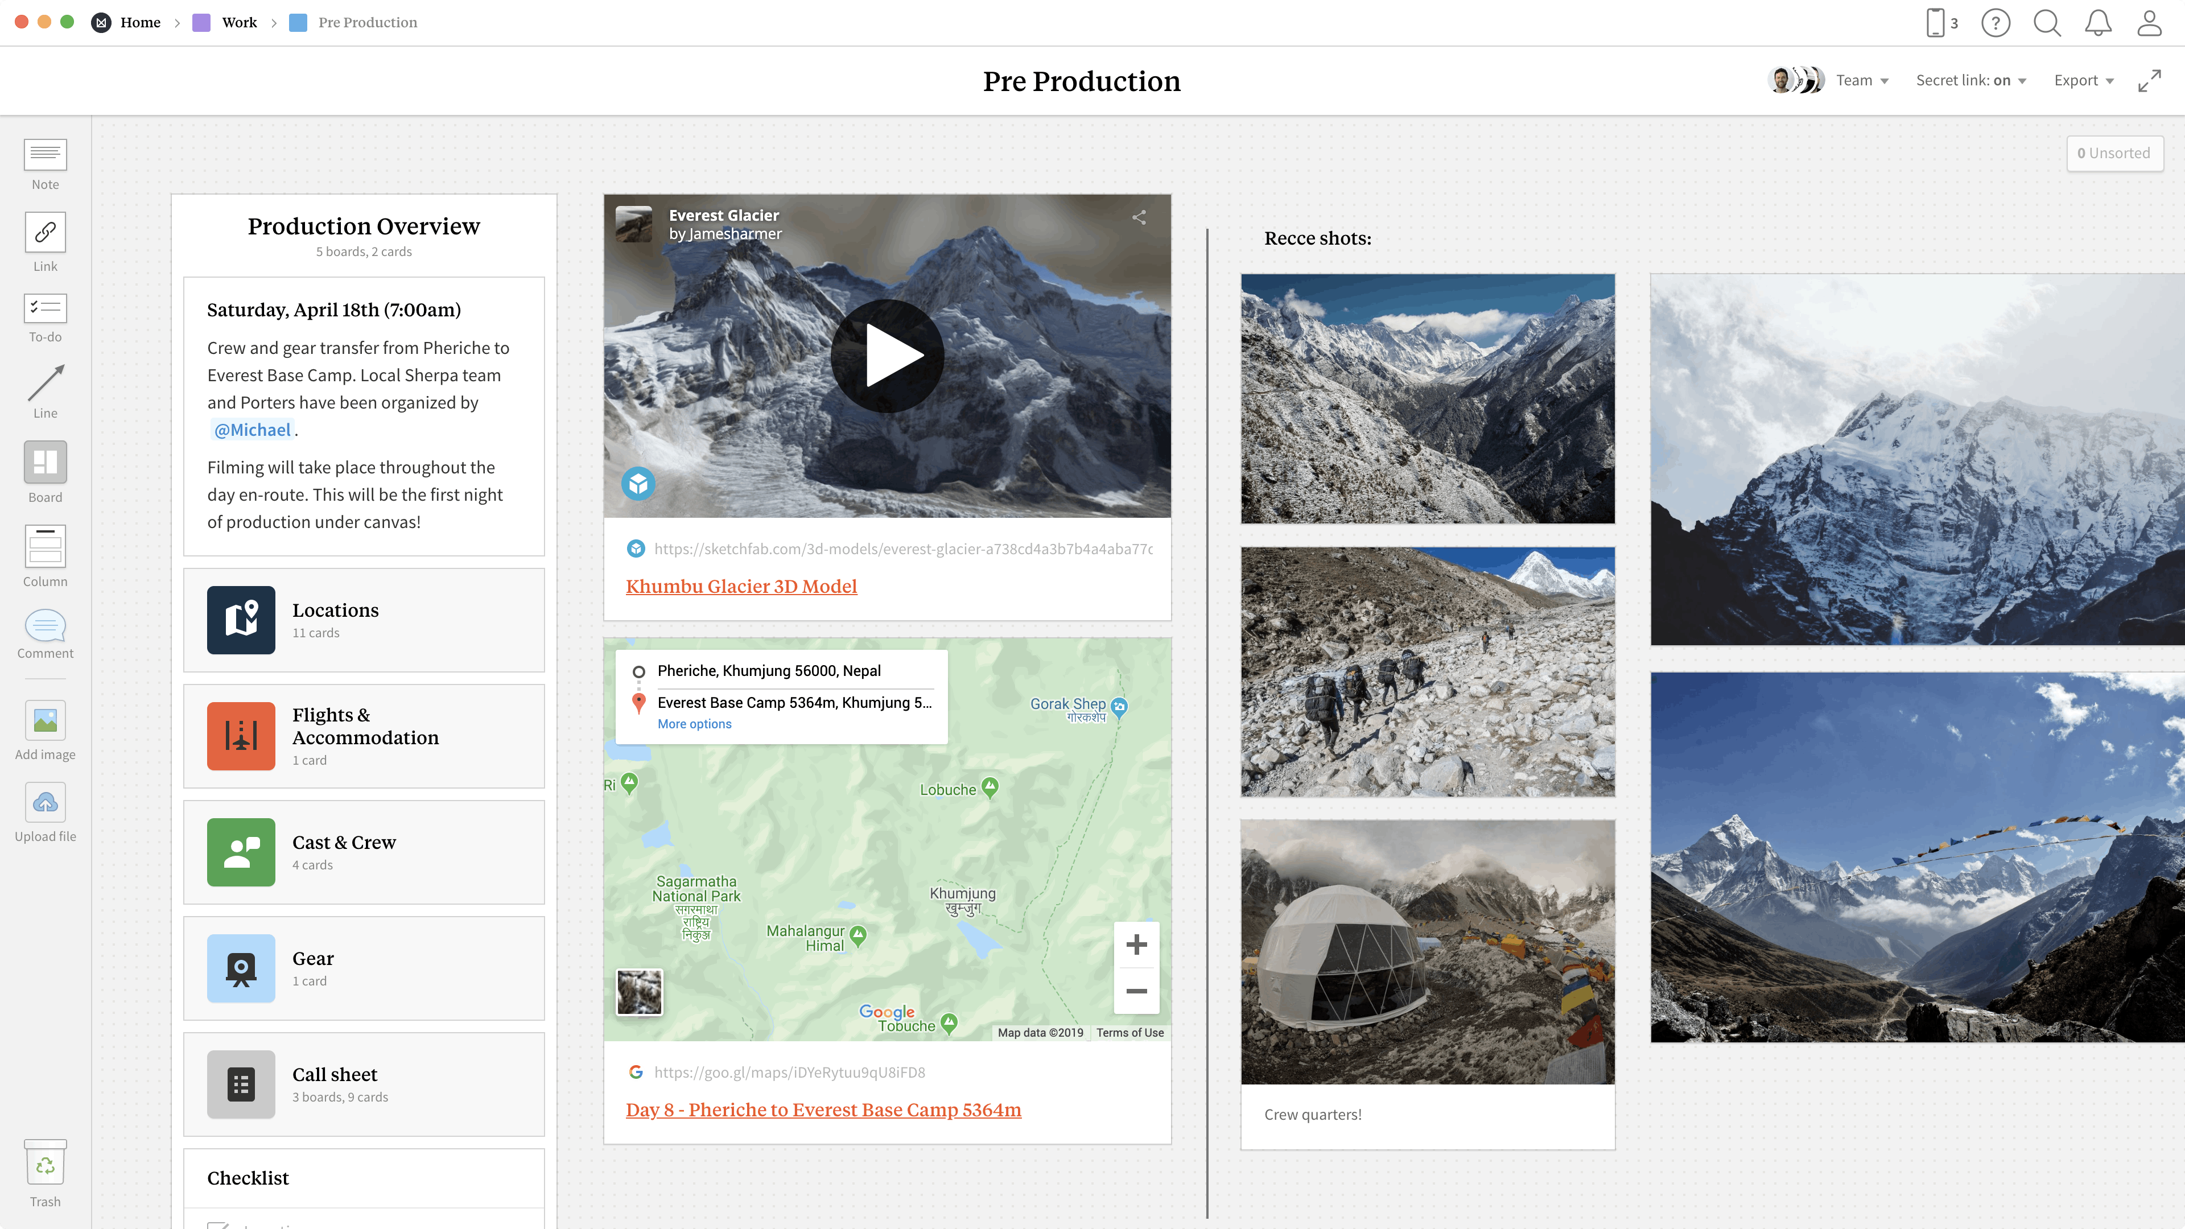
Task: Click the Upload file icon
Action: point(45,802)
